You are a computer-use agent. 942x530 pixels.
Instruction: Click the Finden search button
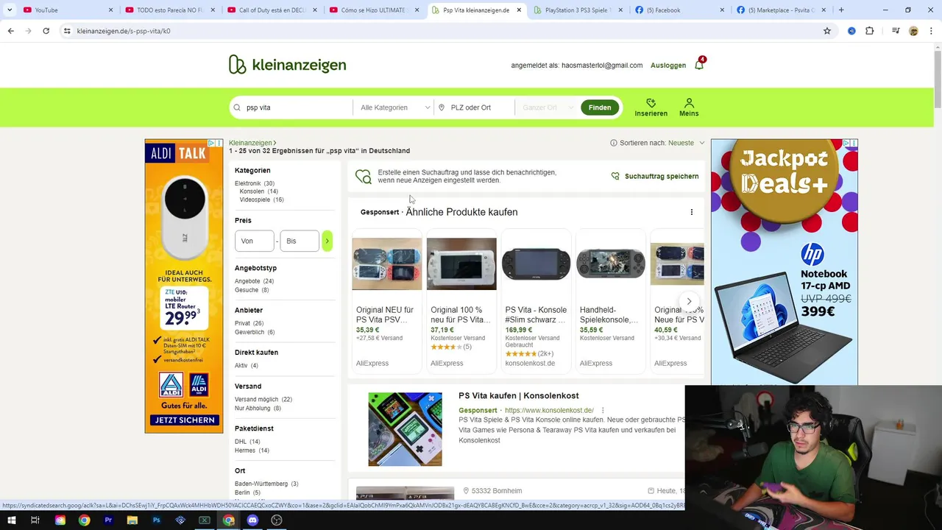[600, 107]
